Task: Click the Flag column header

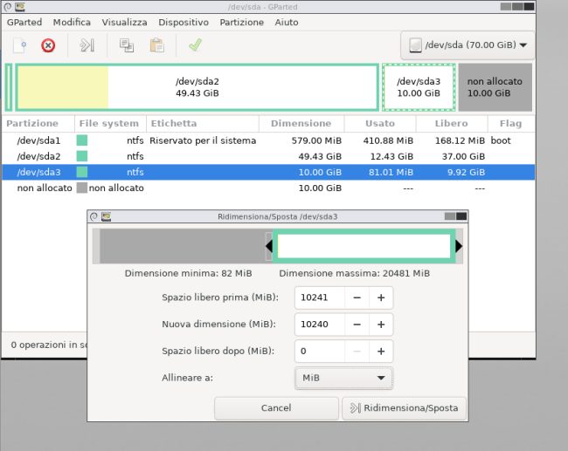Action: (511, 123)
